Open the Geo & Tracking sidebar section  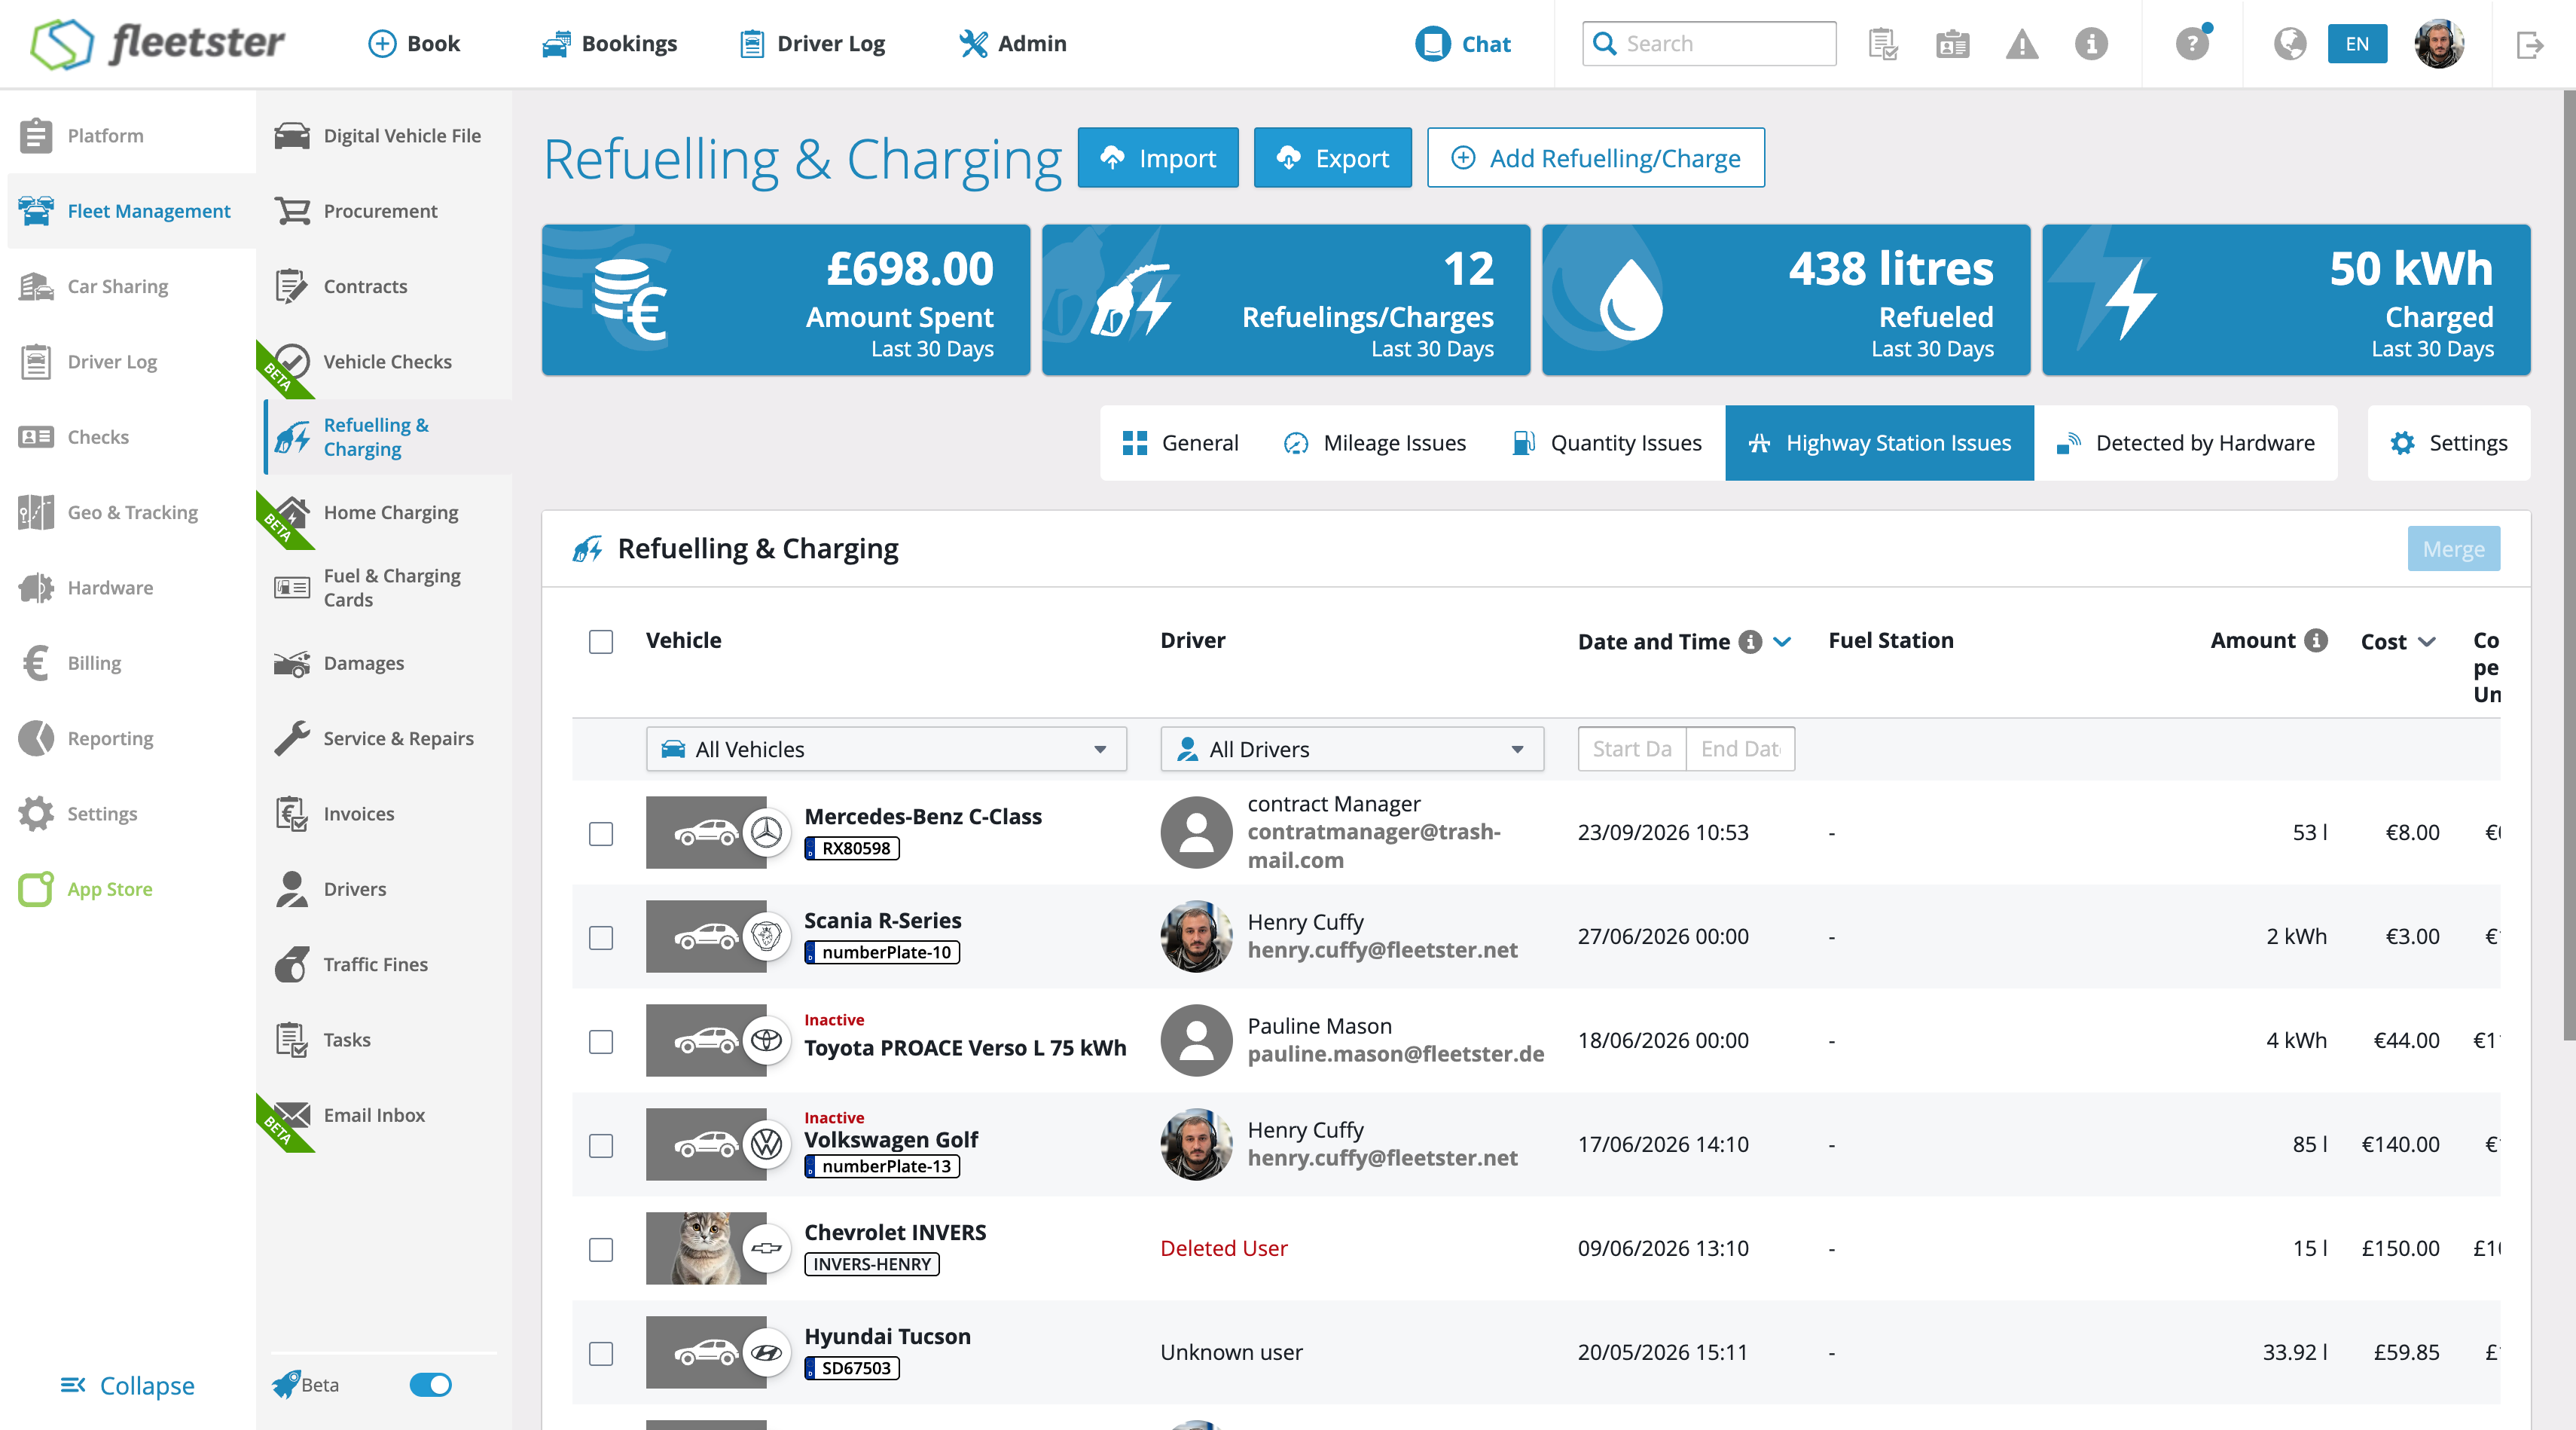pyautogui.click(x=128, y=512)
